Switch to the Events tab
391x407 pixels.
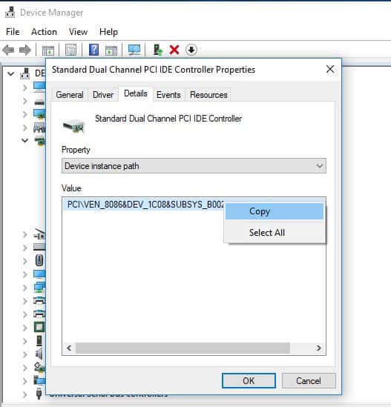(168, 95)
